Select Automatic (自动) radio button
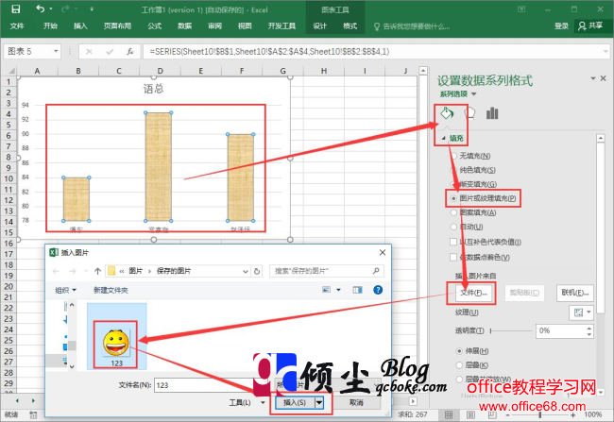 pyautogui.click(x=453, y=227)
